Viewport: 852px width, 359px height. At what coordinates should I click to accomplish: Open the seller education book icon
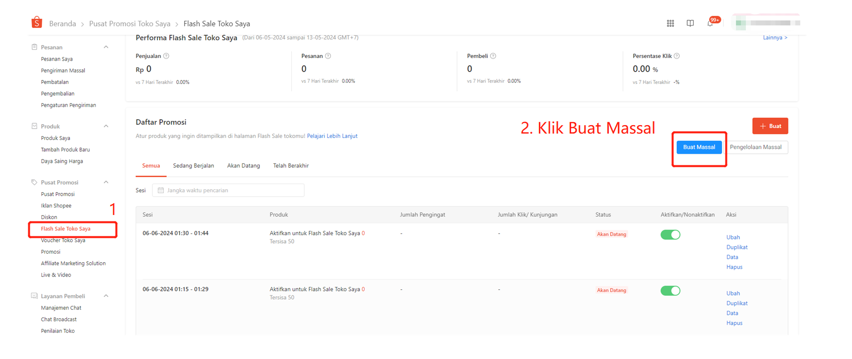[690, 23]
